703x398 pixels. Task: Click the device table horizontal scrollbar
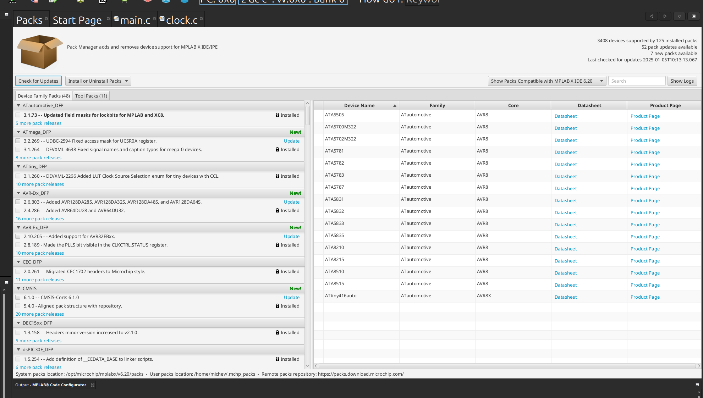(x=507, y=366)
